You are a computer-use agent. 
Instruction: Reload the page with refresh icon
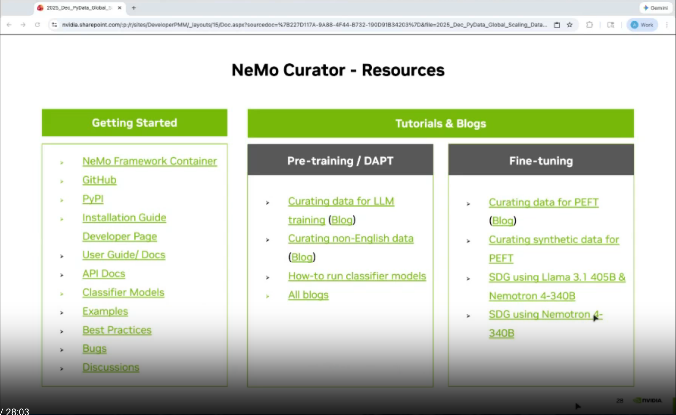point(37,25)
